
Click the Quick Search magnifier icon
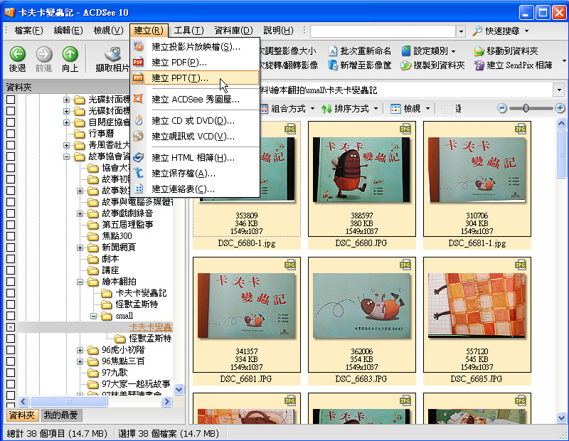(477, 31)
